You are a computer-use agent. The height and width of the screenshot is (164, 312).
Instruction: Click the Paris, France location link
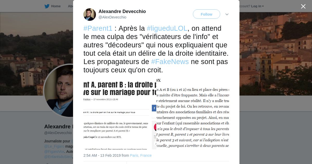pyautogui.click(x=141, y=155)
